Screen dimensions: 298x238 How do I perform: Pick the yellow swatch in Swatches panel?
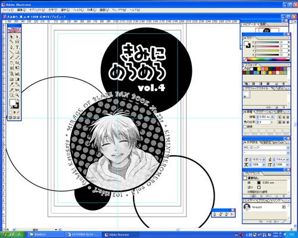pos(259,69)
